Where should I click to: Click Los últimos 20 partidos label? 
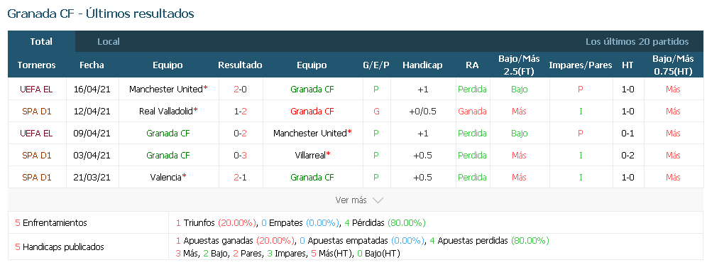(x=637, y=41)
